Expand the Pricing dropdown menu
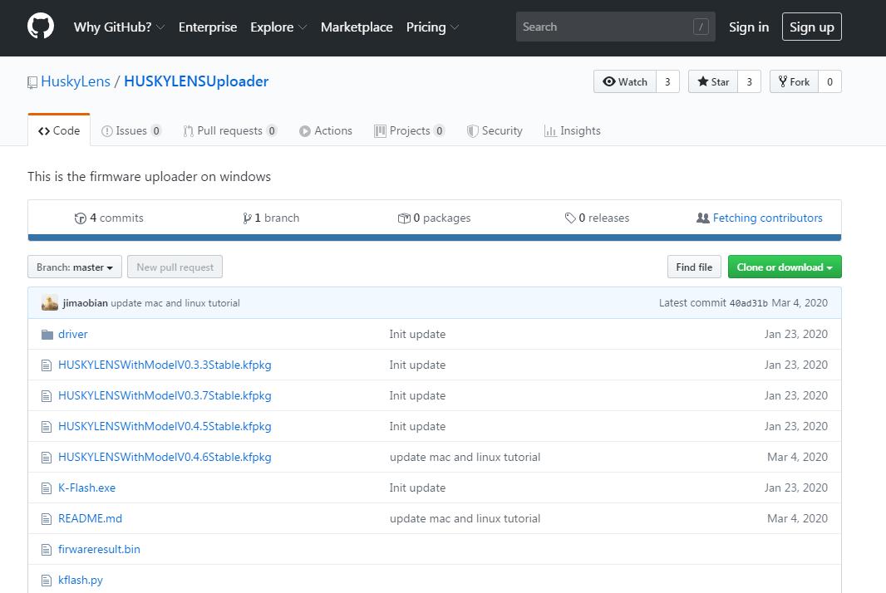This screenshot has width=886, height=593. tap(432, 27)
